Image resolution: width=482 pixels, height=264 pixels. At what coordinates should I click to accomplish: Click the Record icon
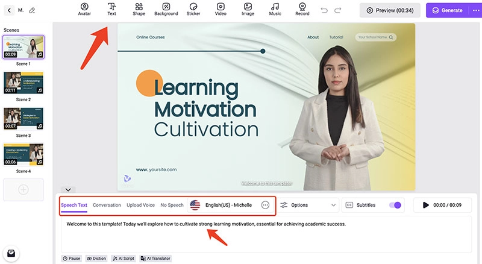[x=302, y=9]
